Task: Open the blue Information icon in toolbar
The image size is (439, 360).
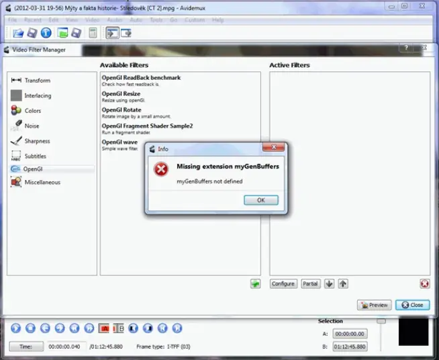Action: (46, 33)
